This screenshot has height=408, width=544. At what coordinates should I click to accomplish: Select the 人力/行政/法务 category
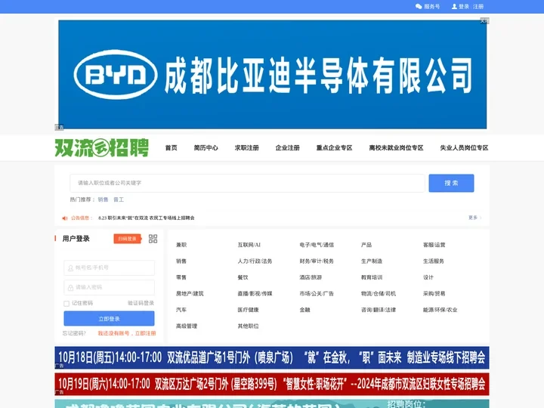(x=255, y=261)
